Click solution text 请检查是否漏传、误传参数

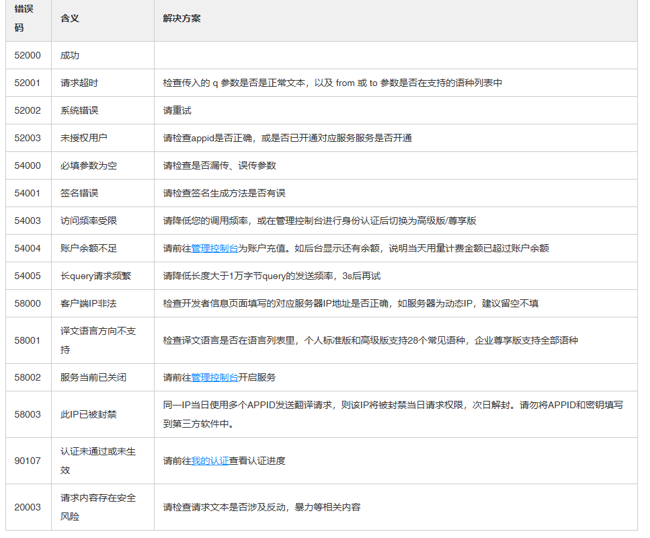click(x=219, y=165)
